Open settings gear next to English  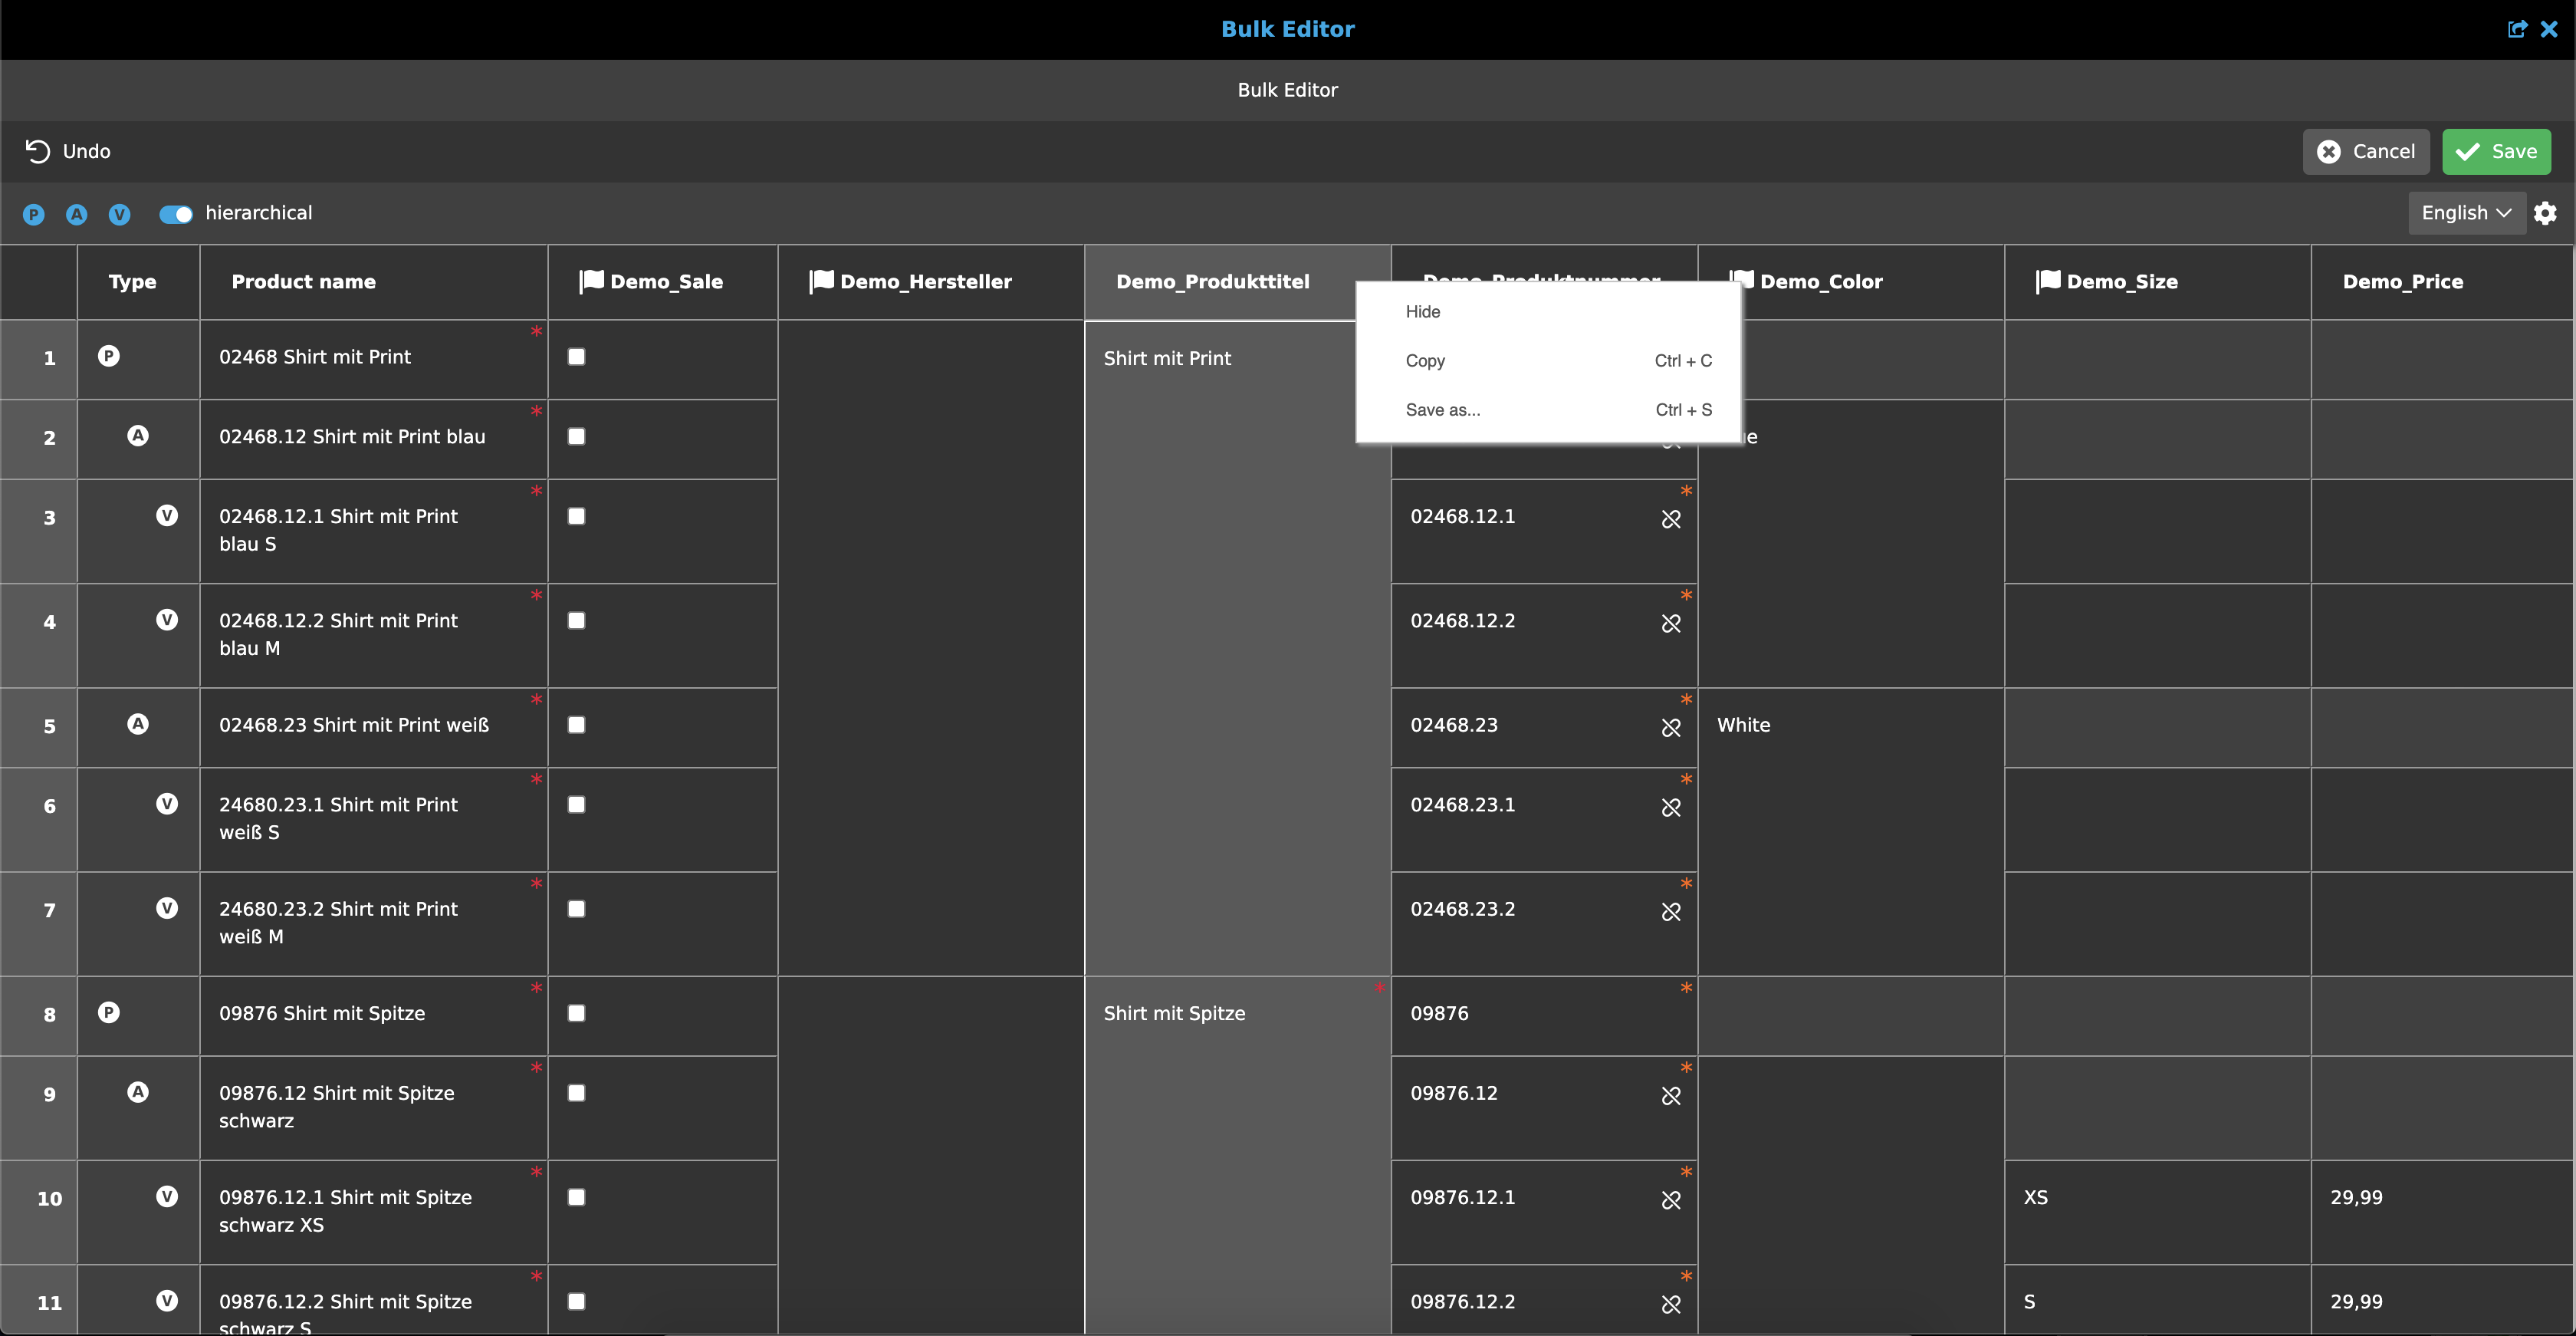click(x=2545, y=213)
